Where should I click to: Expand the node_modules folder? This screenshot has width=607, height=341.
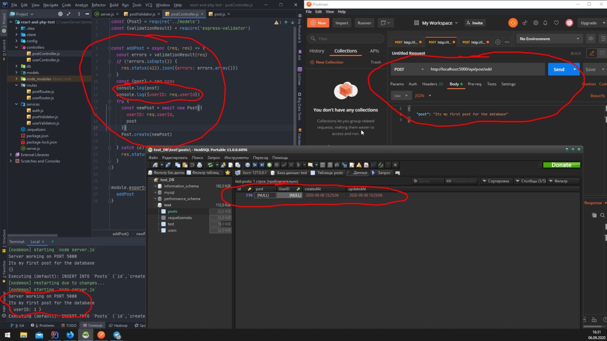pyautogui.click(x=17, y=79)
